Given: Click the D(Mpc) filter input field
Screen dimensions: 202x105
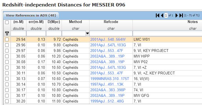Looking at the screenshot, I should pos(54,33).
